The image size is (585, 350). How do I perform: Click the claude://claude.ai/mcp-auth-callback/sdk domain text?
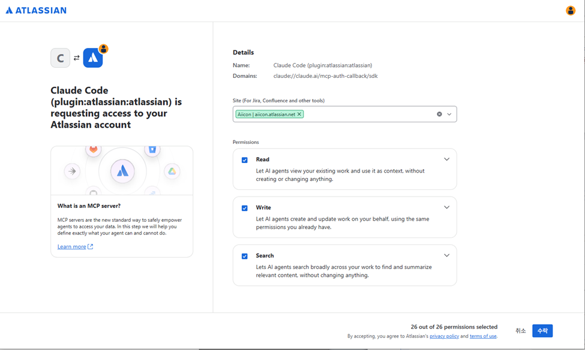point(325,76)
